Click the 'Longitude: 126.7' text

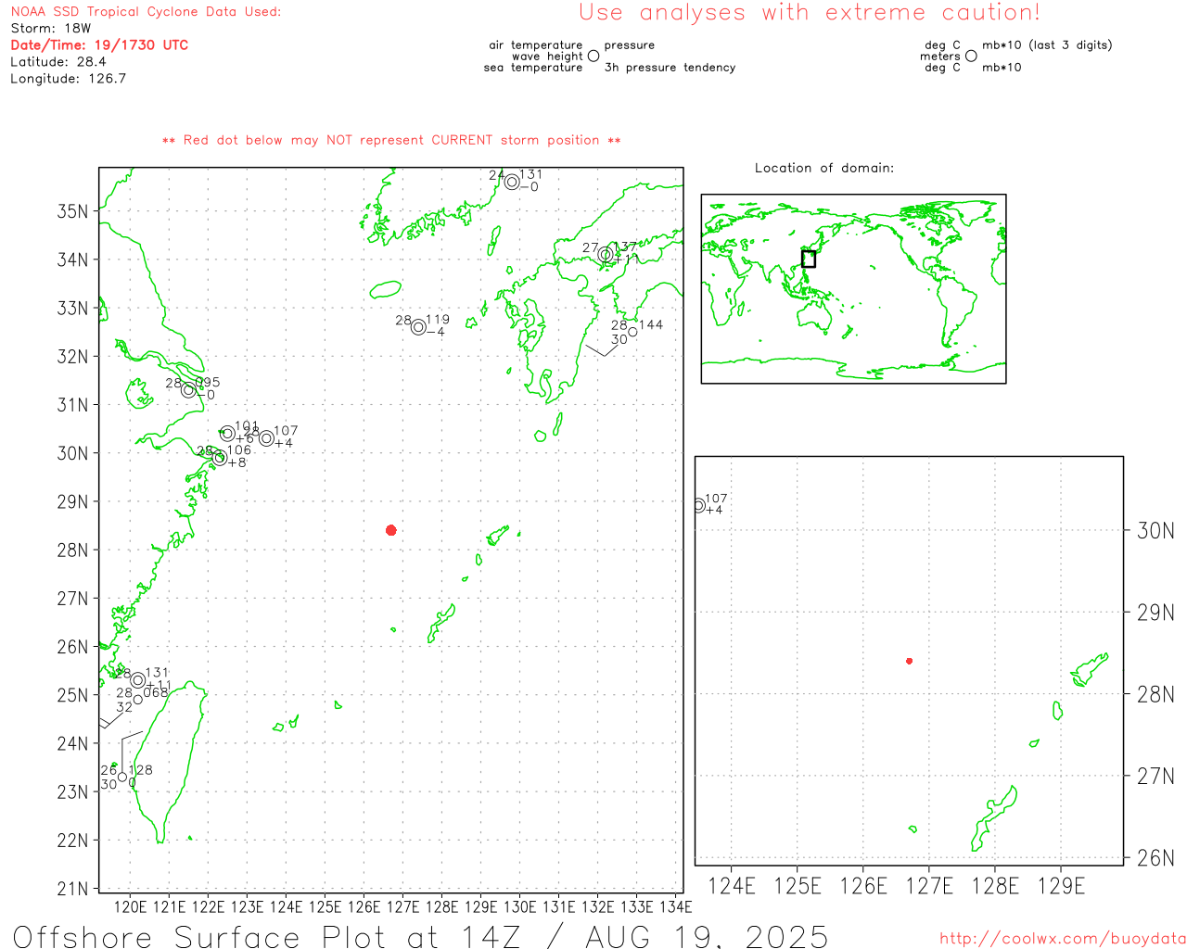pos(69,79)
